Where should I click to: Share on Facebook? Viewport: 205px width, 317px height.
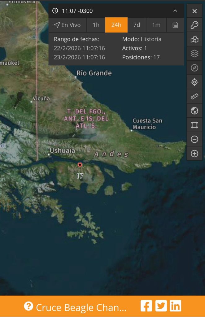pyautogui.click(x=146, y=306)
